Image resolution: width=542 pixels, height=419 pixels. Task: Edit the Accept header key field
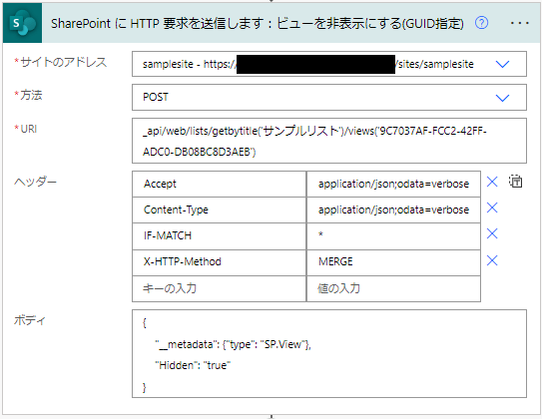(220, 184)
